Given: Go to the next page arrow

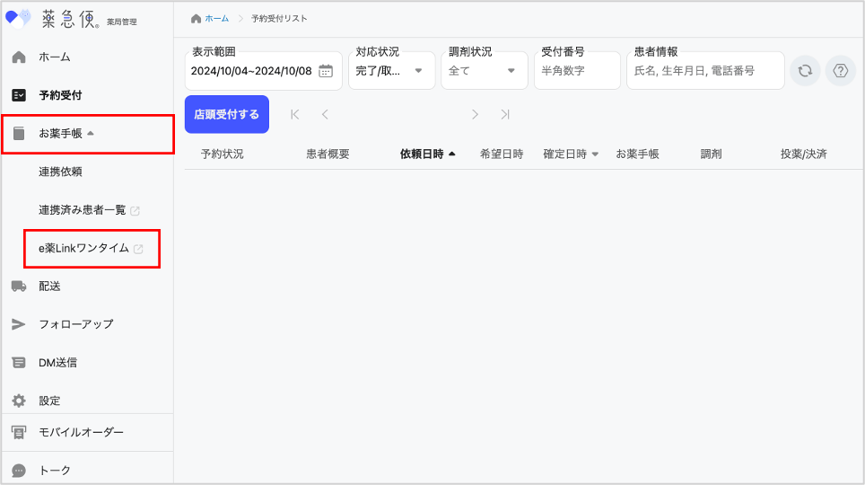Looking at the screenshot, I should [475, 114].
